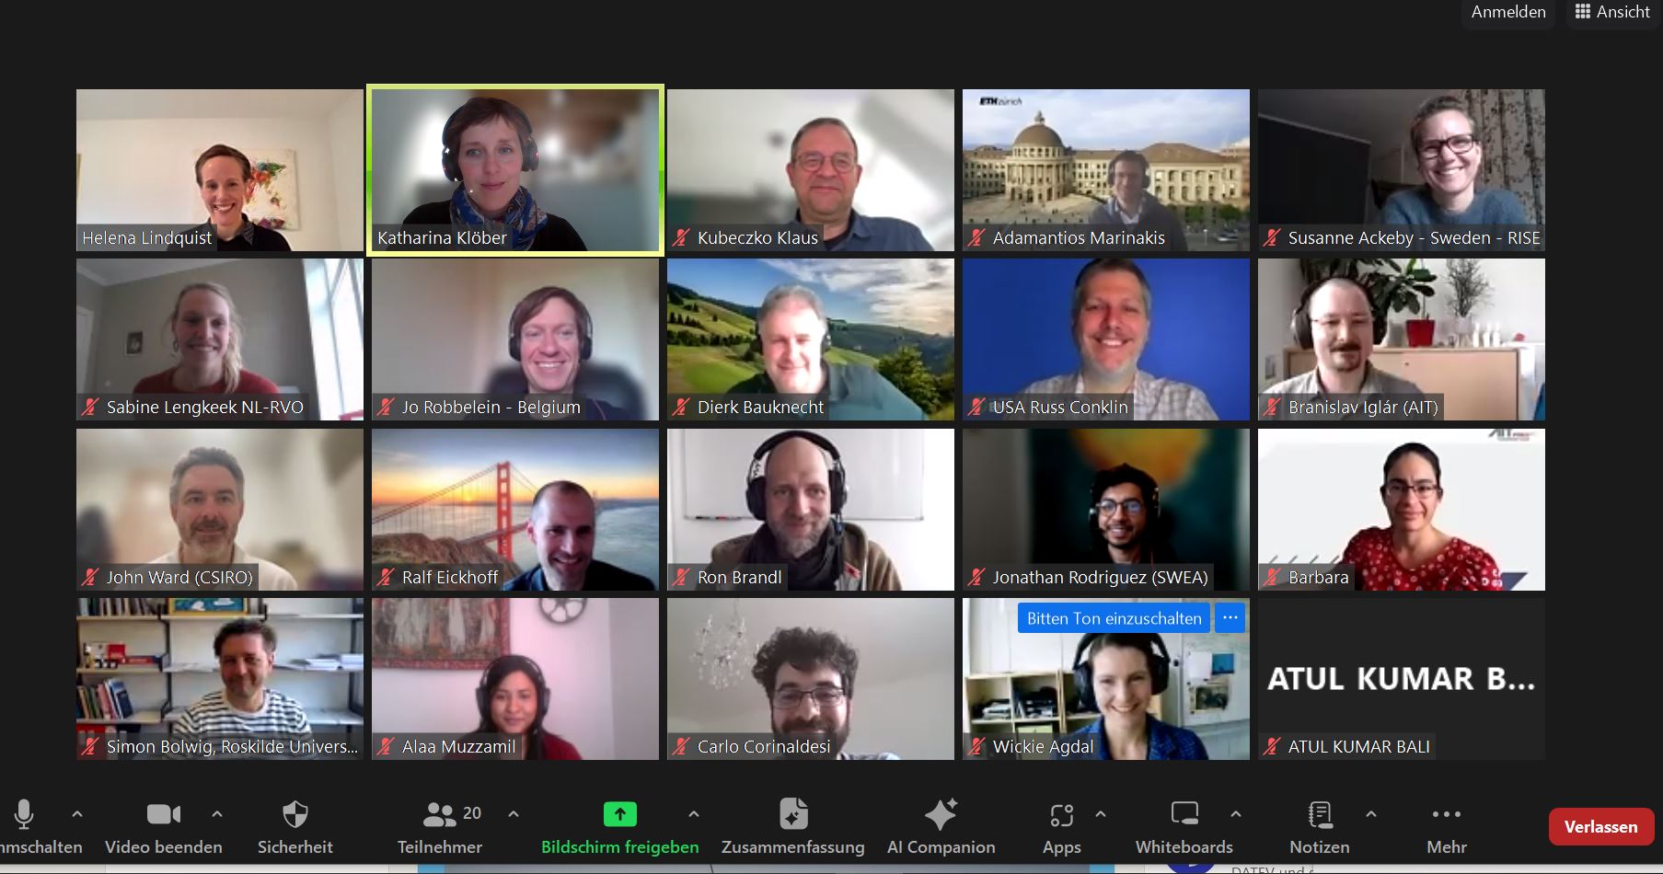The width and height of the screenshot is (1663, 874).
Task: Expand video options chevron beside Video beenden
Action: coord(217,814)
